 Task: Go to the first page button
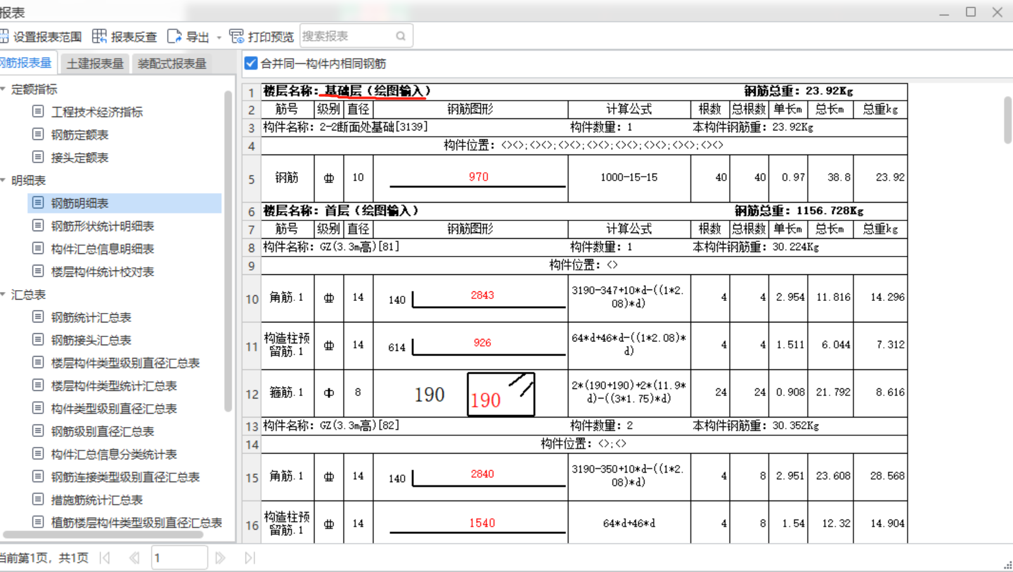pyautogui.click(x=105, y=557)
